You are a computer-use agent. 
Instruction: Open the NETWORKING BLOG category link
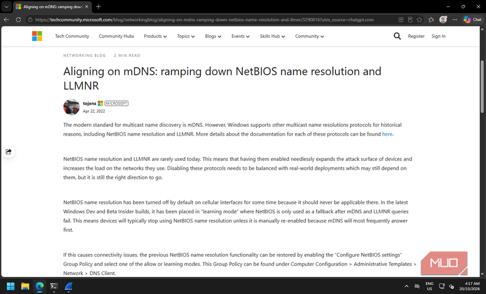84,55
